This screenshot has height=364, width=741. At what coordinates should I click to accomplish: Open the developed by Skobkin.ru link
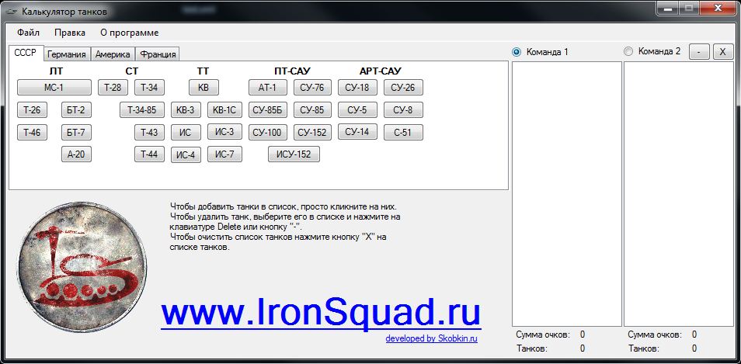click(x=431, y=338)
